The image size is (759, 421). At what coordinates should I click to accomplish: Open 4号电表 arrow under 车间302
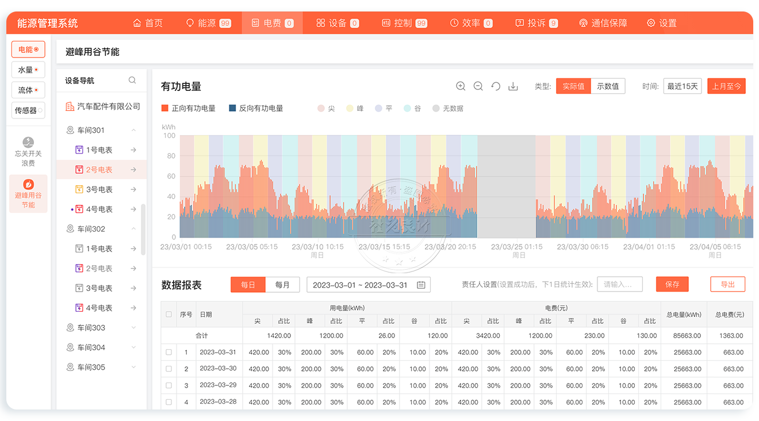133,308
